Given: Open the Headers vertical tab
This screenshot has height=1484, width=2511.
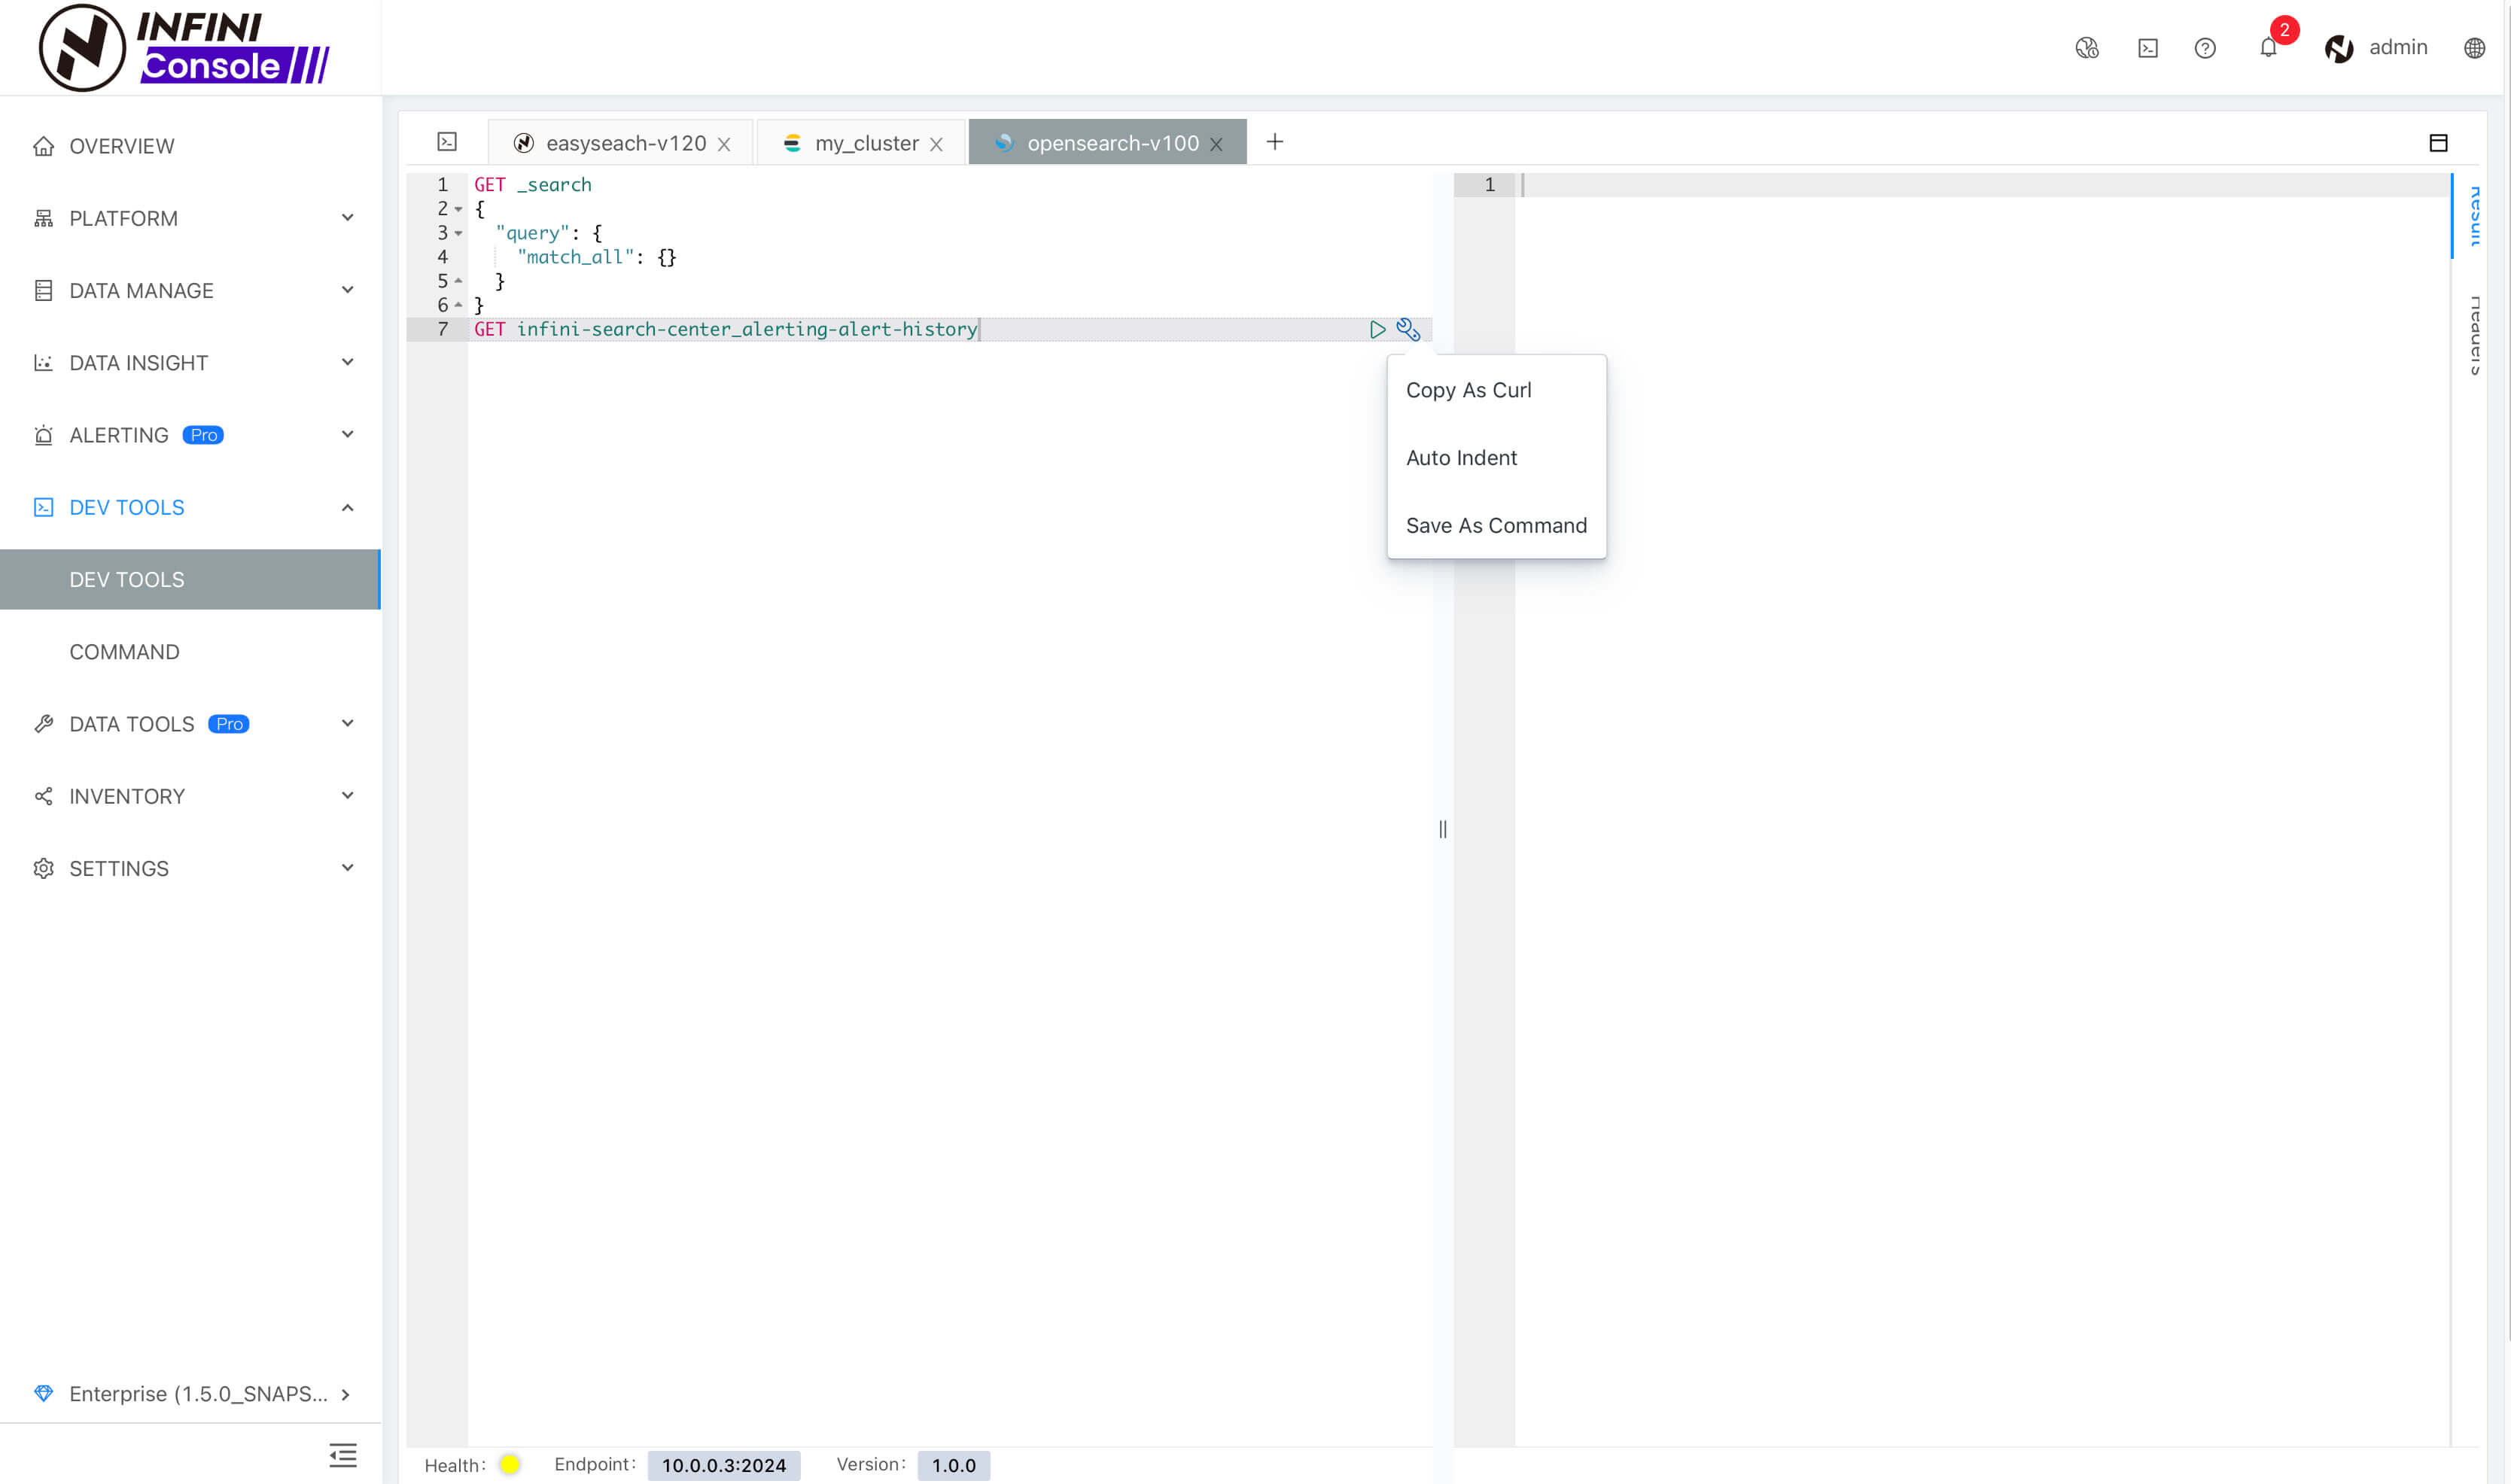Looking at the screenshot, I should (2474, 336).
